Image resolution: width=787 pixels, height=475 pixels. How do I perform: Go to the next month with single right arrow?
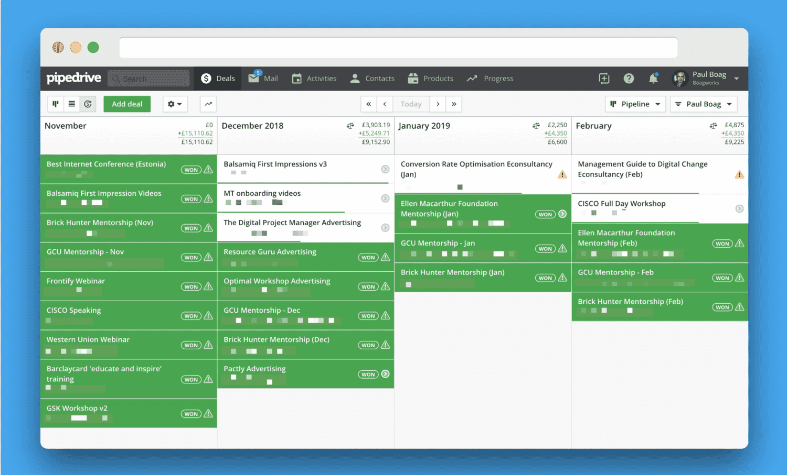[438, 104]
